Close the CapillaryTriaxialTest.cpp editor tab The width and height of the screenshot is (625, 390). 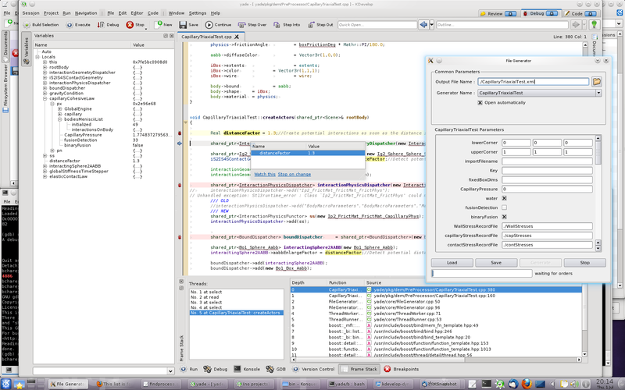237,37
